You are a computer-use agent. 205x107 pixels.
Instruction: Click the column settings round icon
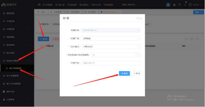coord(192,39)
